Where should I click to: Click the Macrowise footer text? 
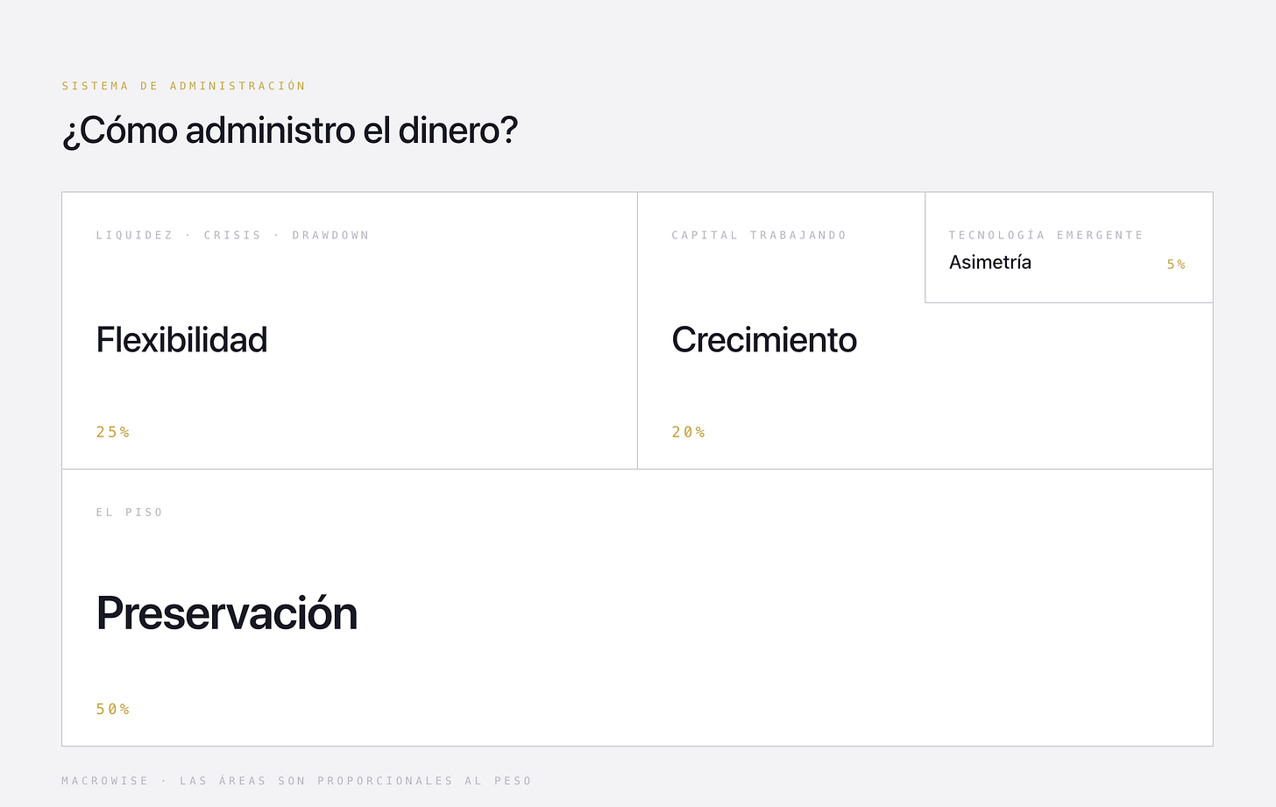[x=105, y=781]
